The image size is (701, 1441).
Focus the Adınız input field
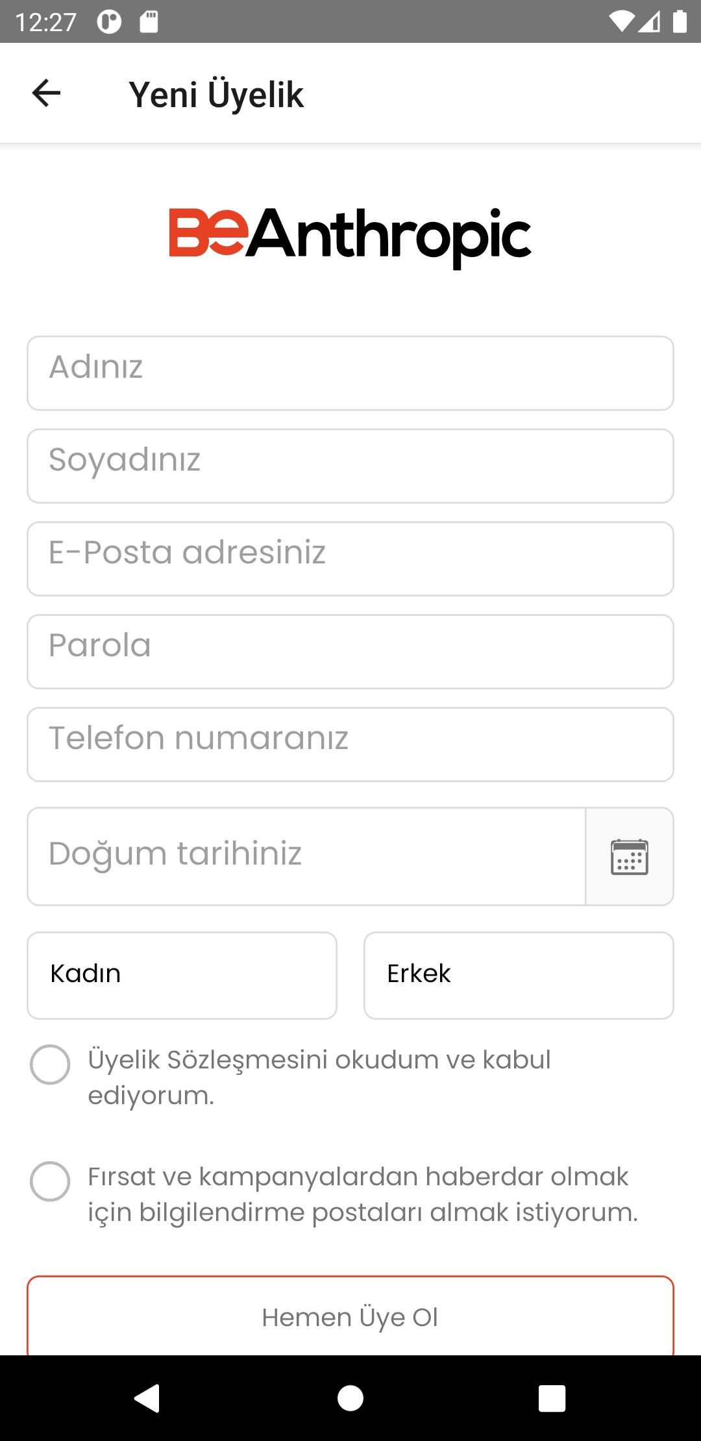click(x=350, y=373)
